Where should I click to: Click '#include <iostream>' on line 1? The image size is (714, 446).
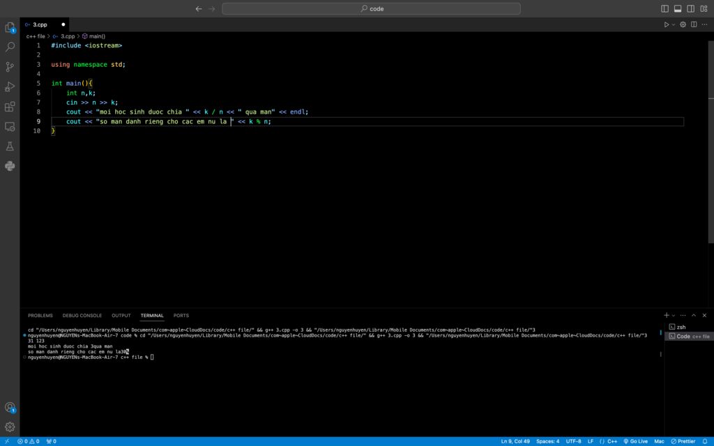click(x=86, y=45)
